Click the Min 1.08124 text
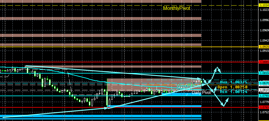Image resolution: width=269 pixels, height=121 pixels. pos(234,92)
